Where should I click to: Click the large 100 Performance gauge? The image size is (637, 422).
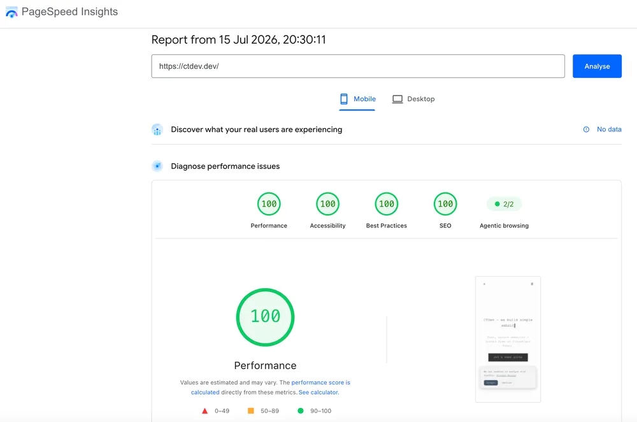point(265,317)
